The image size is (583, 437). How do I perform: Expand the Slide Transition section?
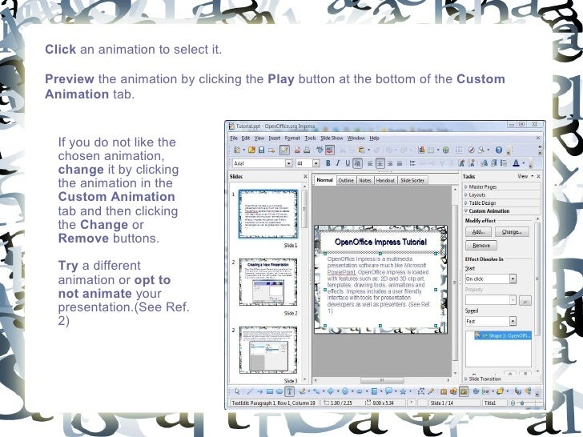(x=502, y=379)
